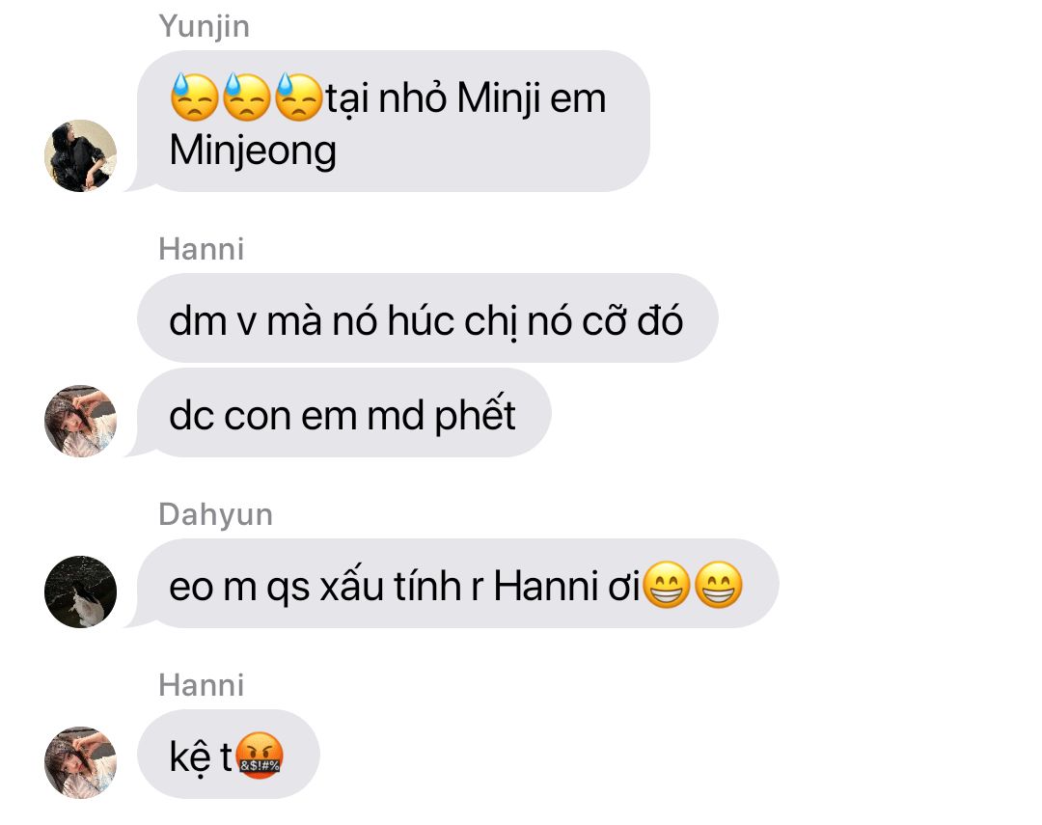This screenshot has height=825, width=1042.
Task: Open Yunjin's profile avatar
Action: pos(80,155)
